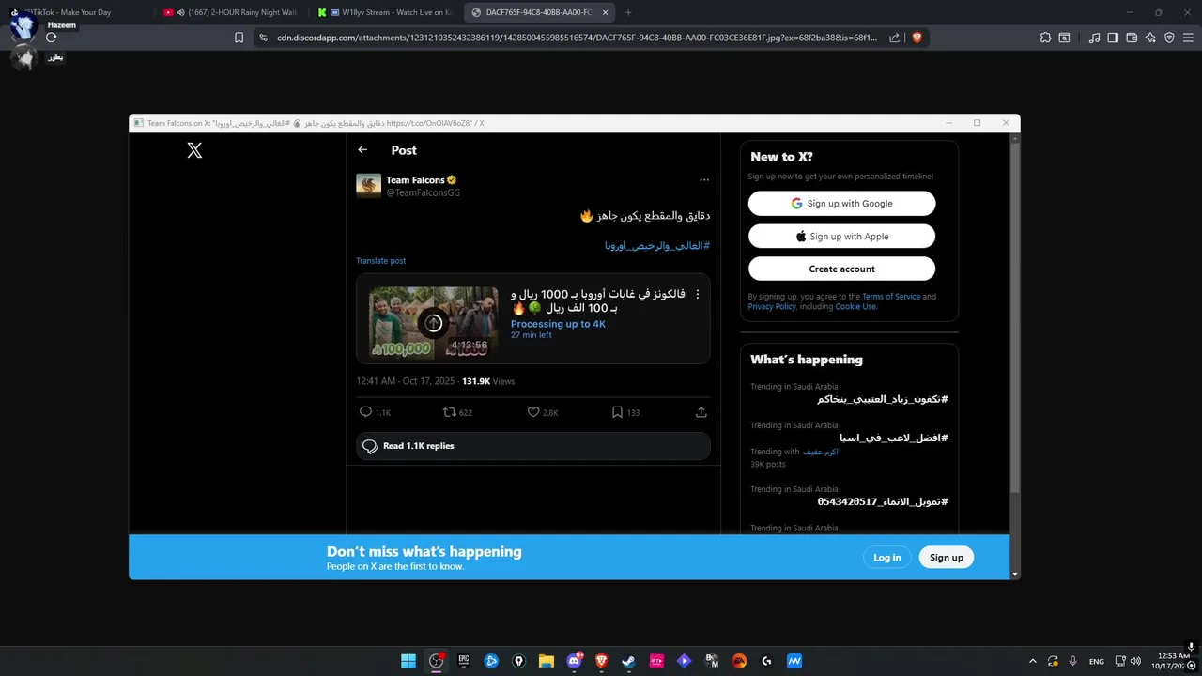Switch to the W1llyv Stream Kick tab
This screenshot has height=676, width=1202.
[386, 12]
